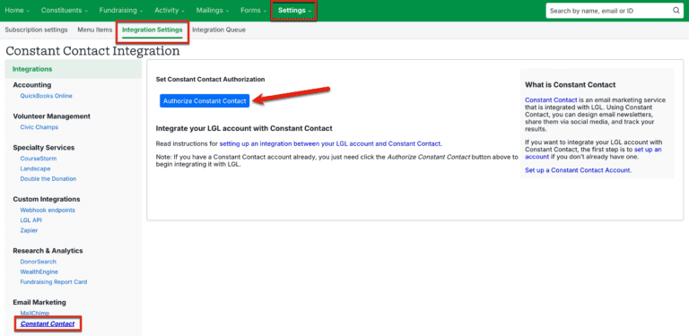Open QuickBooks Online integration
Image resolution: width=689 pixels, height=336 pixels.
pyautogui.click(x=46, y=96)
